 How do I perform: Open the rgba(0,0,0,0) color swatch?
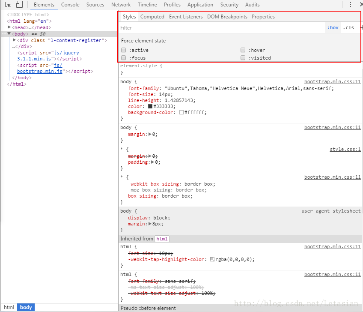tap(212, 259)
